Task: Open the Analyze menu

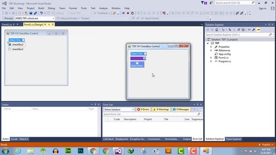Action: pyautogui.click(x=103, y=8)
